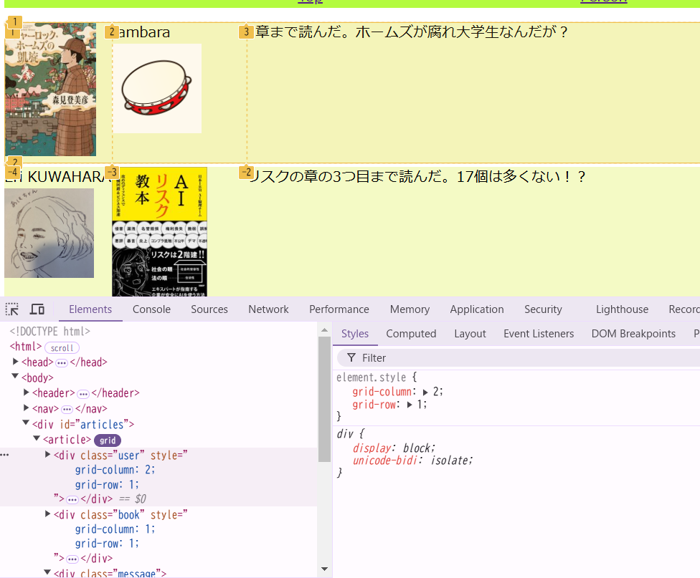Click the scrollbar down arrow in DOM tree
The height and width of the screenshot is (578, 700).
pos(325,569)
